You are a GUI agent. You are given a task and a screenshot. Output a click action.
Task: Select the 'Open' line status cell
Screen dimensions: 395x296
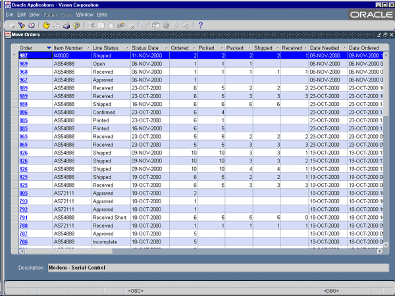click(111, 64)
